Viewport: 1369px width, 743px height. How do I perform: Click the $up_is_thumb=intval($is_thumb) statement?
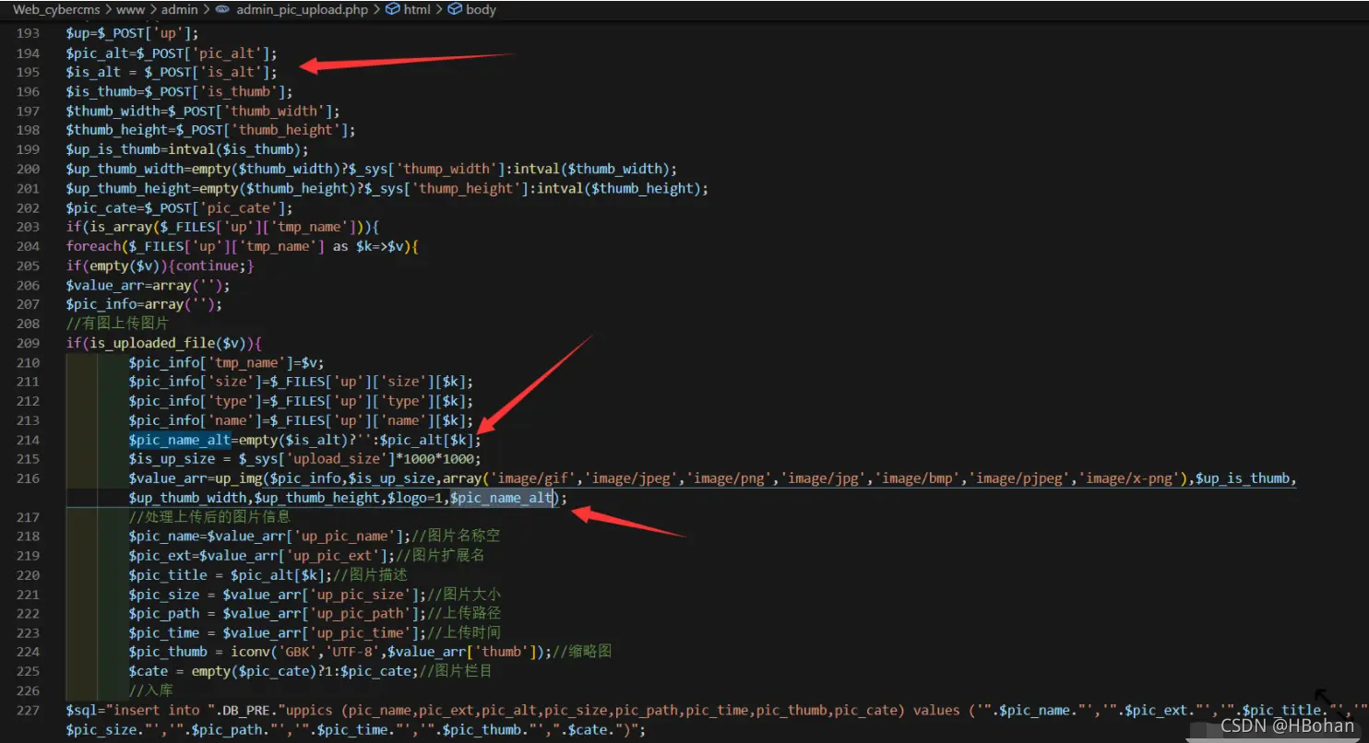click(187, 149)
